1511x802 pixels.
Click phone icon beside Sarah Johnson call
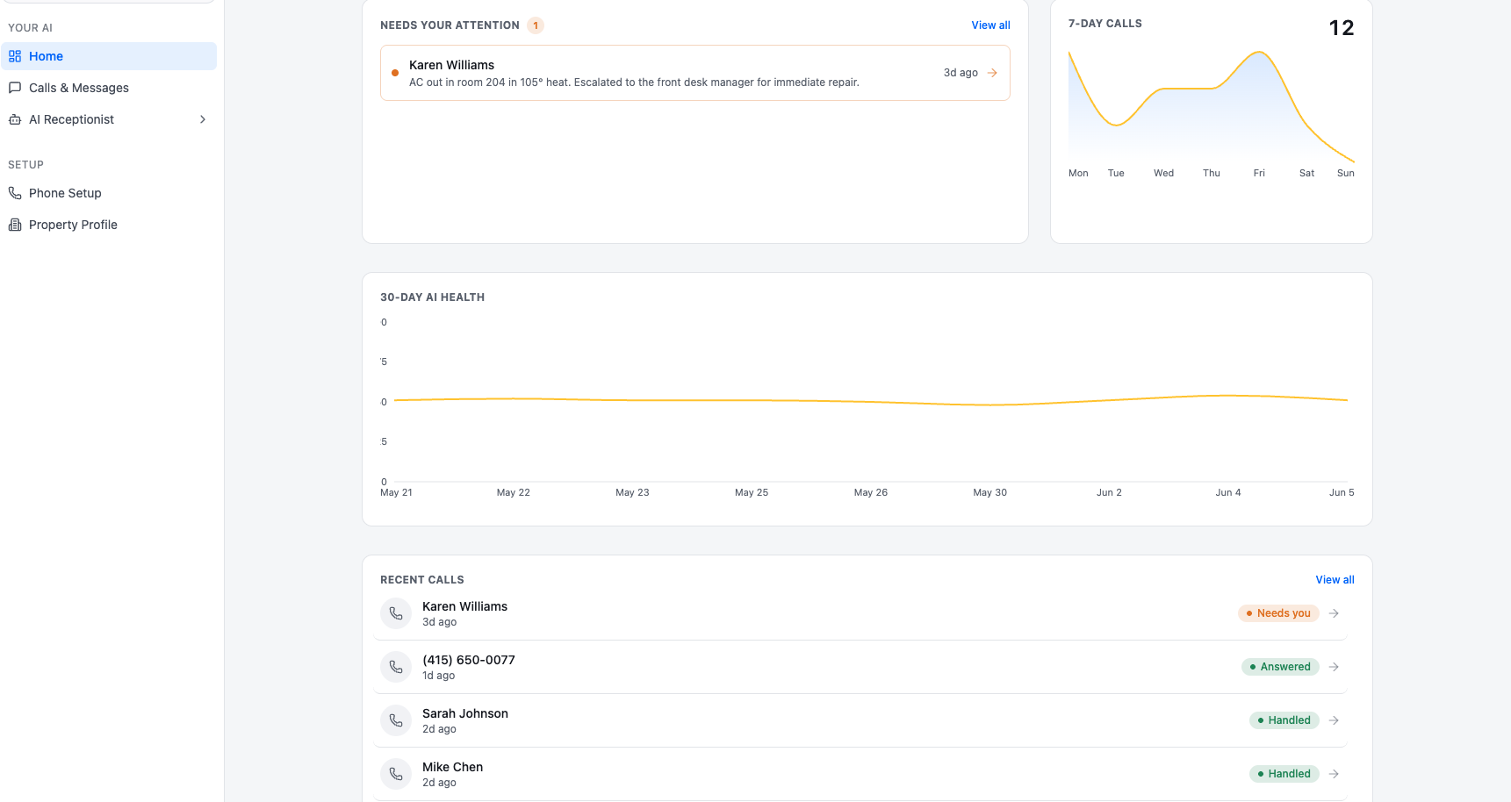tap(396, 720)
